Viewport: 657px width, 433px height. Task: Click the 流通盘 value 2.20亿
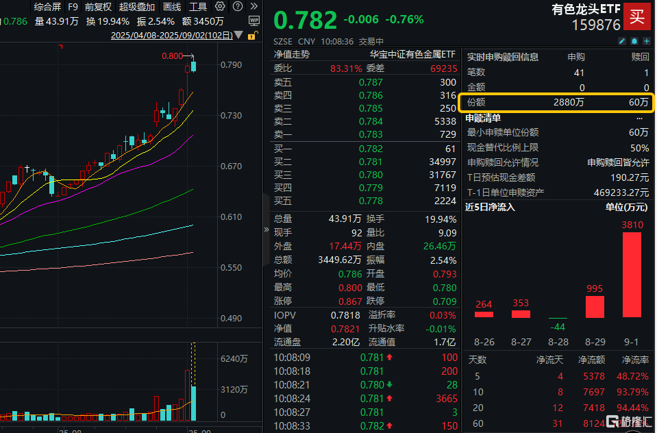click(x=346, y=343)
